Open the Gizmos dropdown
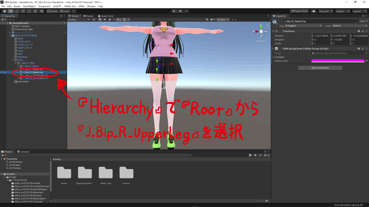The height and width of the screenshot is (207, 369). point(222,20)
